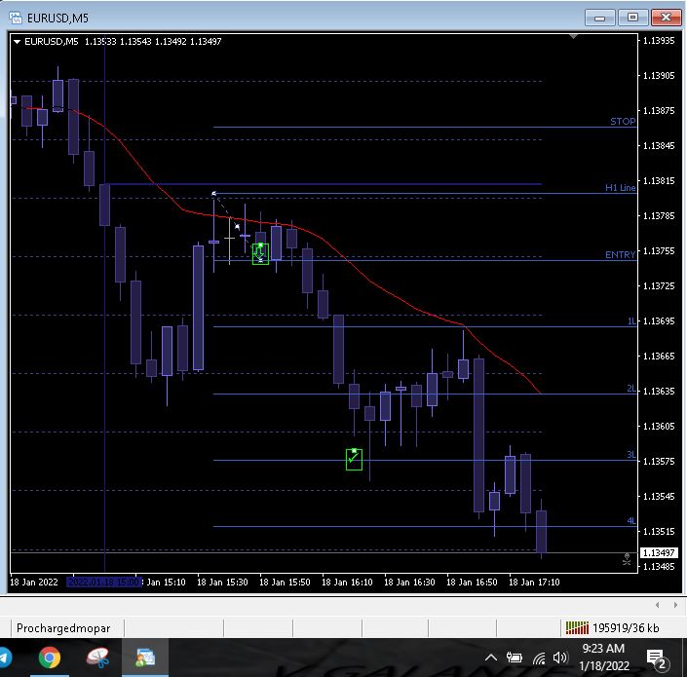The width and height of the screenshot is (687, 677).
Task: Select the trendline middle anchor point
Action: click(237, 226)
